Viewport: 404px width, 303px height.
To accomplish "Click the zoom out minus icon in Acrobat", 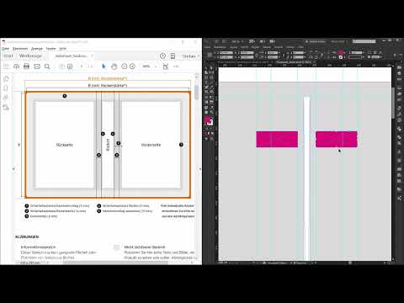I will coord(124,66).
